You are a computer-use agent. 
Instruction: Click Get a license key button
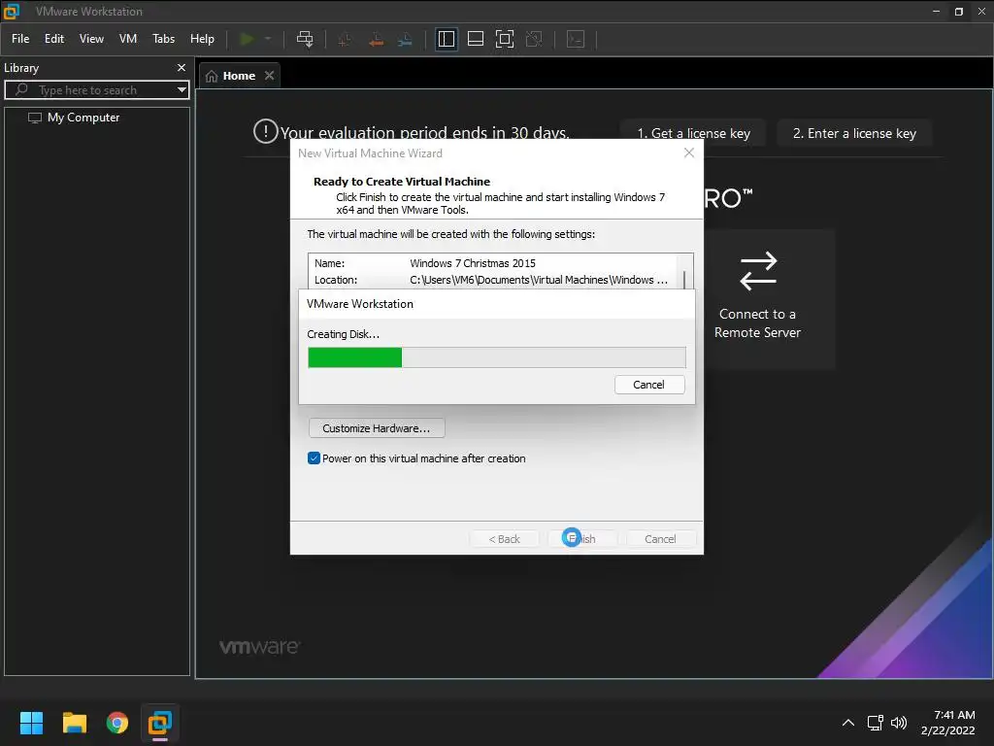693,133
